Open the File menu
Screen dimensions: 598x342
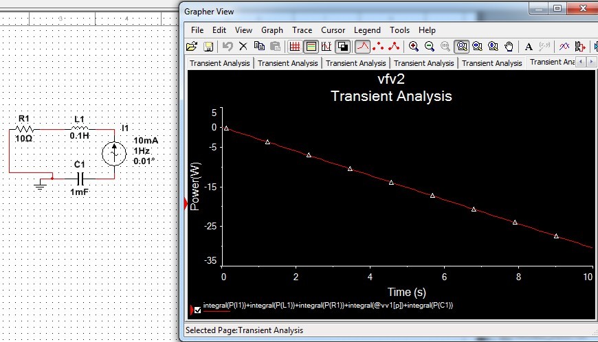(x=197, y=30)
